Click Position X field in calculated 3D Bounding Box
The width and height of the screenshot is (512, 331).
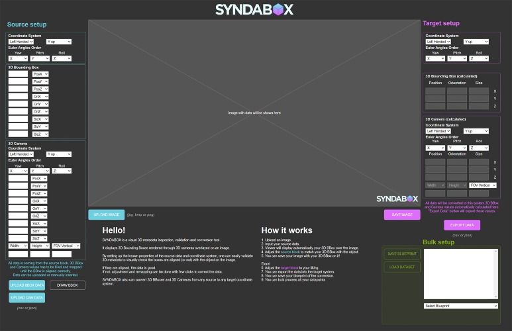435,91
